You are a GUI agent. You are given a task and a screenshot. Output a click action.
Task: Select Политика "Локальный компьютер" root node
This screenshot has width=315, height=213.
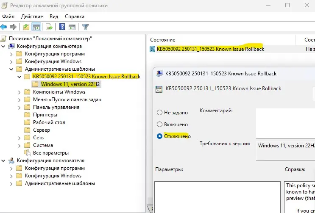point(50,39)
